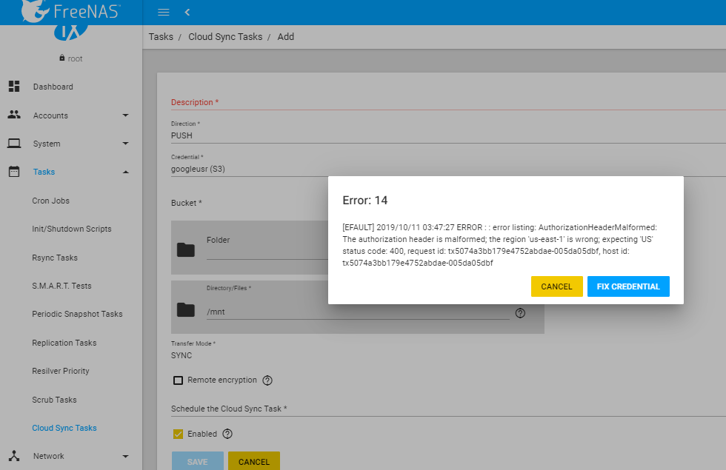
Task: Open help tooltip for Enabled
Action: (227, 434)
